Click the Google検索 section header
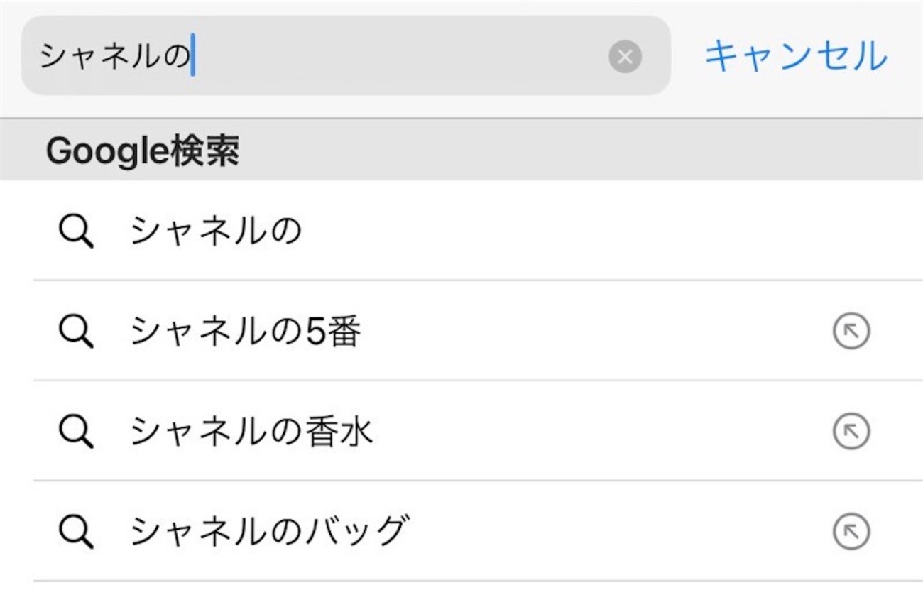 pyautogui.click(x=142, y=151)
